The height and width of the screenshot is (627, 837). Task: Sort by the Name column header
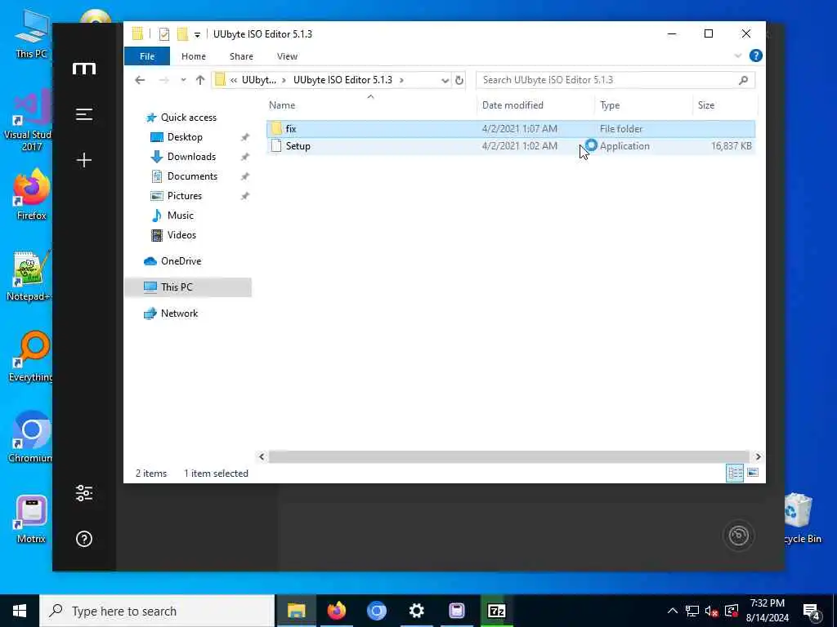pyautogui.click(x=370, y=105)
